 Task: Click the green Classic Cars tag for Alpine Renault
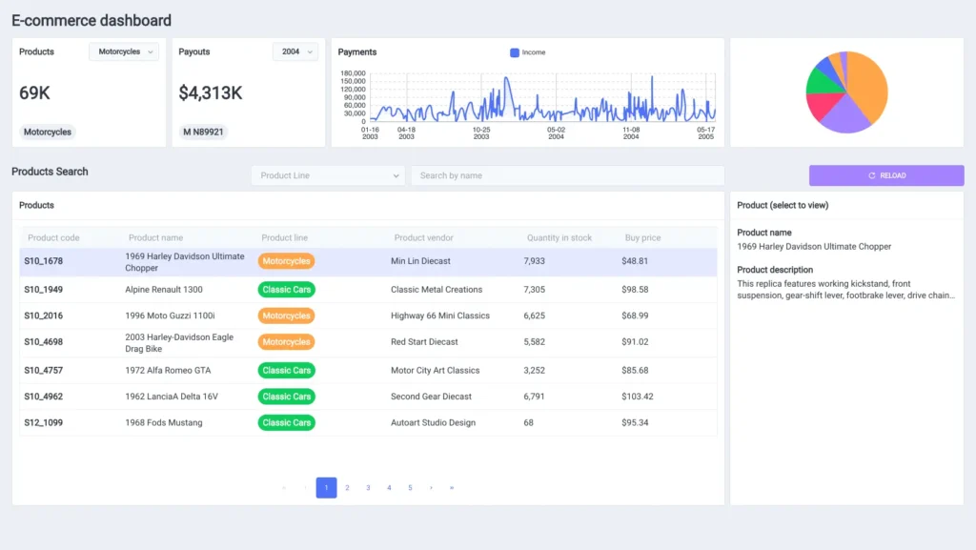[x=286, y=290]
